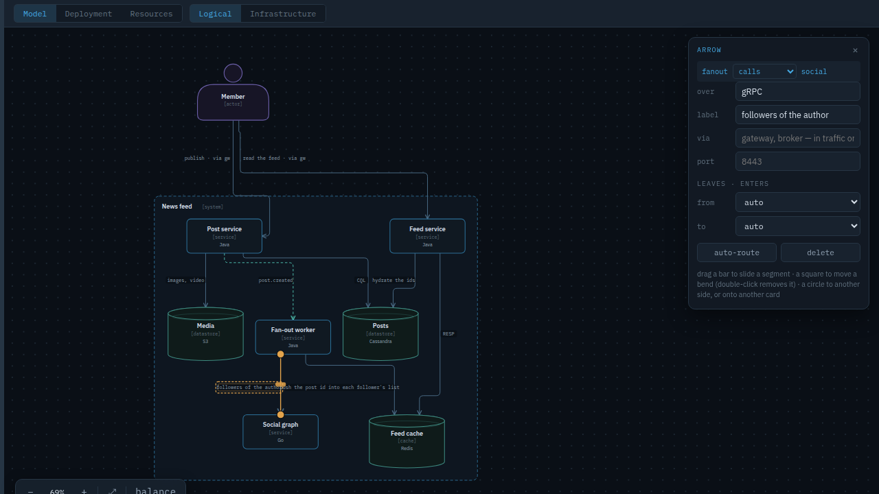Click the arrow endpoint circle on Fan-out worker
879x494 pixels.
click(x=280, y=354)
